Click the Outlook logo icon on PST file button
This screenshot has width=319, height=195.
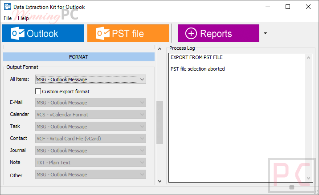click(103, 33)
